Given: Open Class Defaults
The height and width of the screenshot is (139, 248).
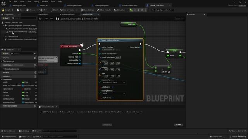Looking at the screenshot, I should [x=104, y=10].
